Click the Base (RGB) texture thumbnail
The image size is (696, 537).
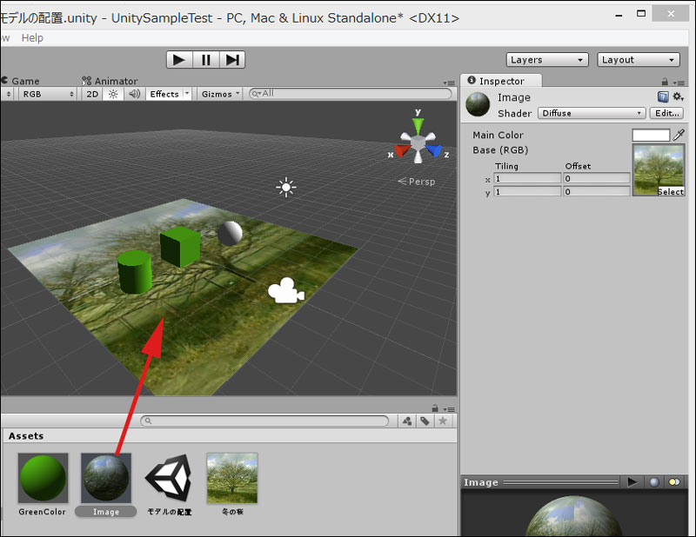pos(659,169)
